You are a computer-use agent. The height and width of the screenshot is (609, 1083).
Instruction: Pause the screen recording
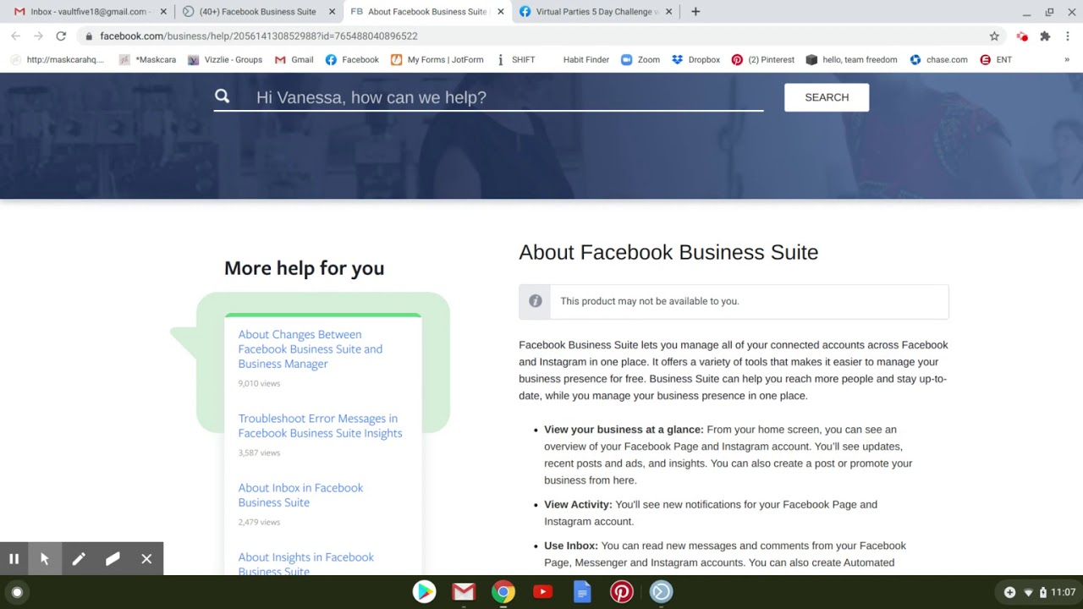point(14,559)
